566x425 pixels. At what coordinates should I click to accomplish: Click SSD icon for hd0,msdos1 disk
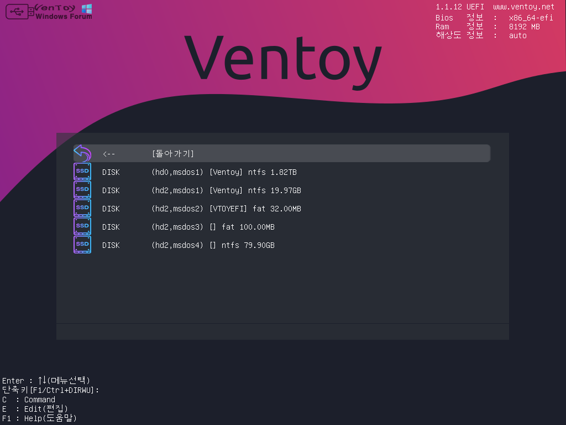[x=82, y=172]
